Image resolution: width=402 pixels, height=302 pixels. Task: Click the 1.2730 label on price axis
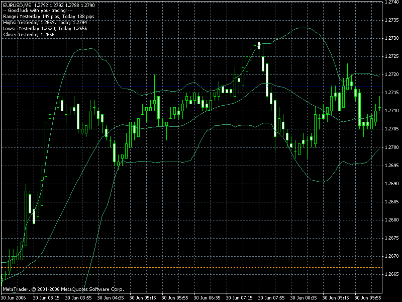point(392,38)
